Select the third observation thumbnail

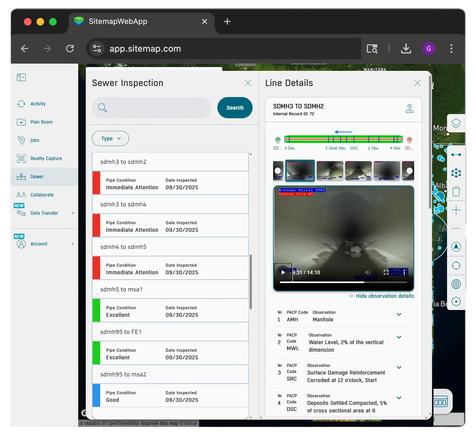[358, 170]
